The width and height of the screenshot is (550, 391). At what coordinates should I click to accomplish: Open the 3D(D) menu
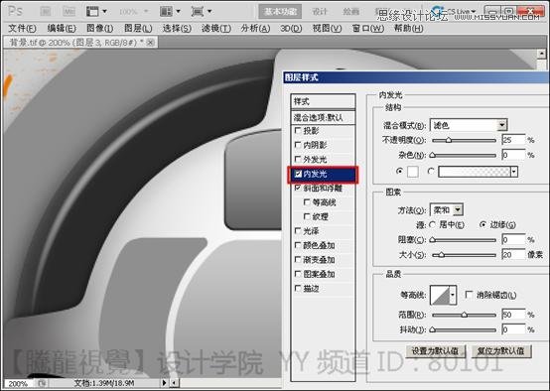291,29
